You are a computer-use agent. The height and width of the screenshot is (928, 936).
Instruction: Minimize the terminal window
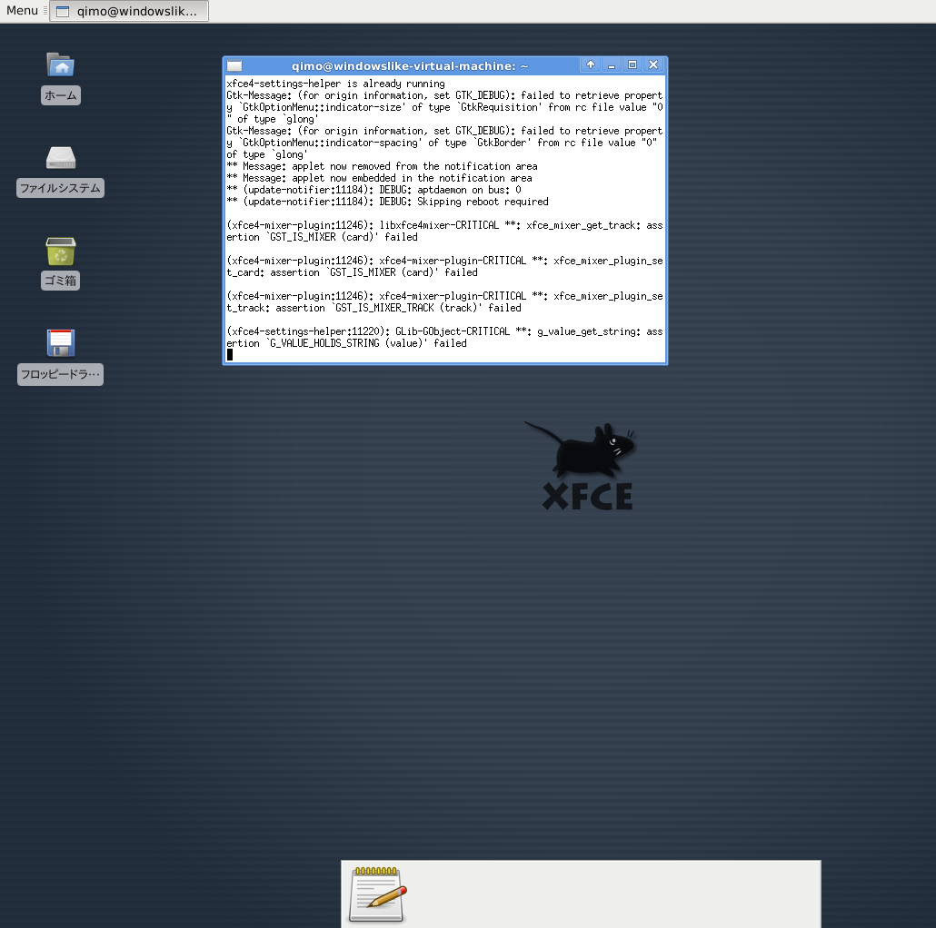coord(612,65)
